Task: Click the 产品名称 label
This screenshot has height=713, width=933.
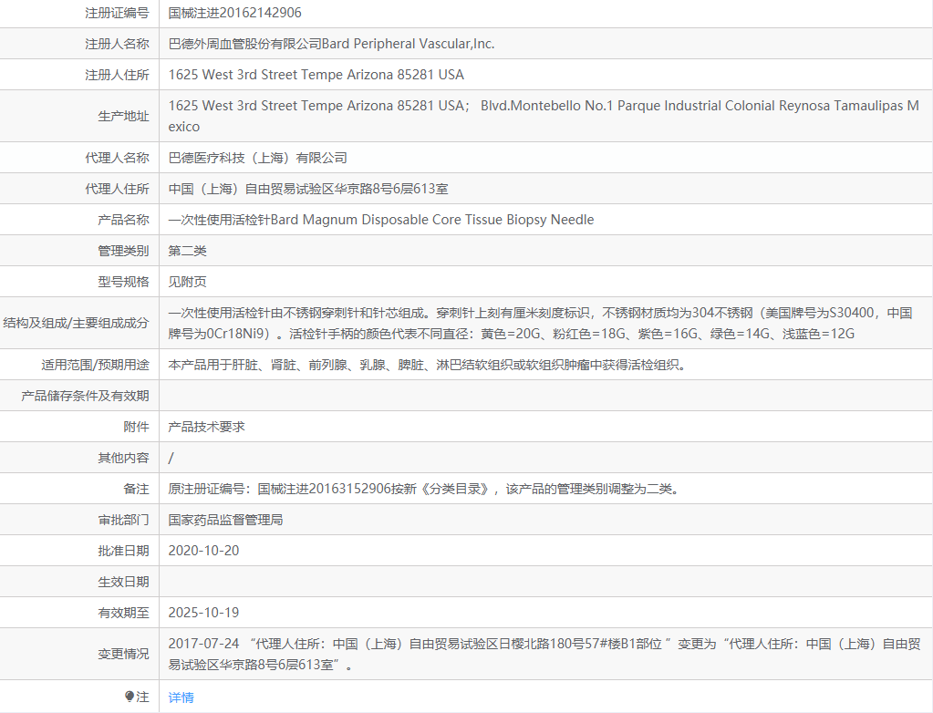Action: pos(123,220)
